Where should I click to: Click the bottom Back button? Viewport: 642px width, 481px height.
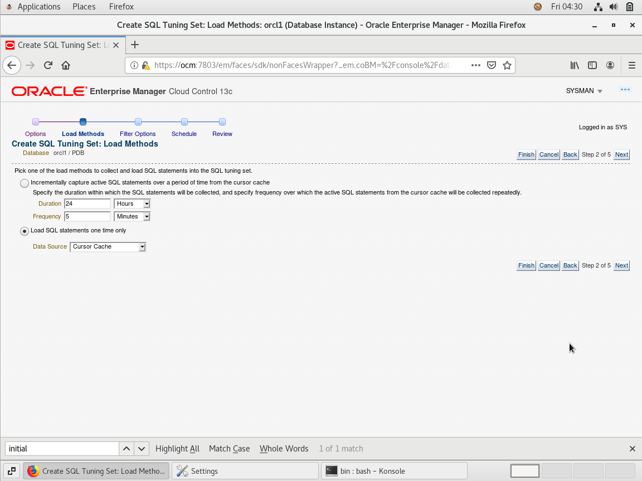570,266
